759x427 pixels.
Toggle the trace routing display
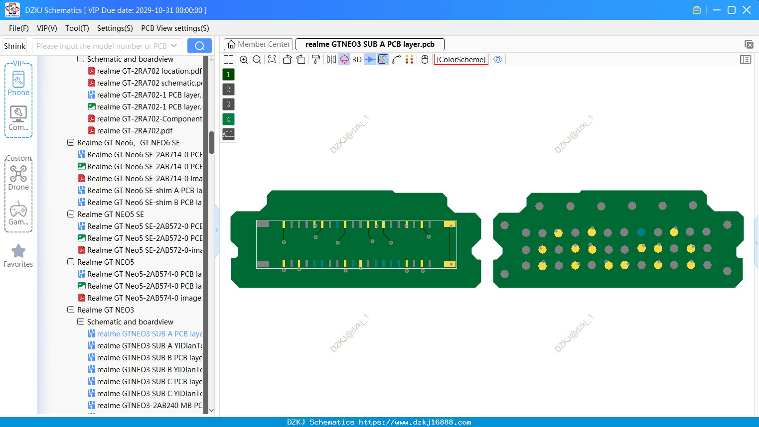point(383,60)
